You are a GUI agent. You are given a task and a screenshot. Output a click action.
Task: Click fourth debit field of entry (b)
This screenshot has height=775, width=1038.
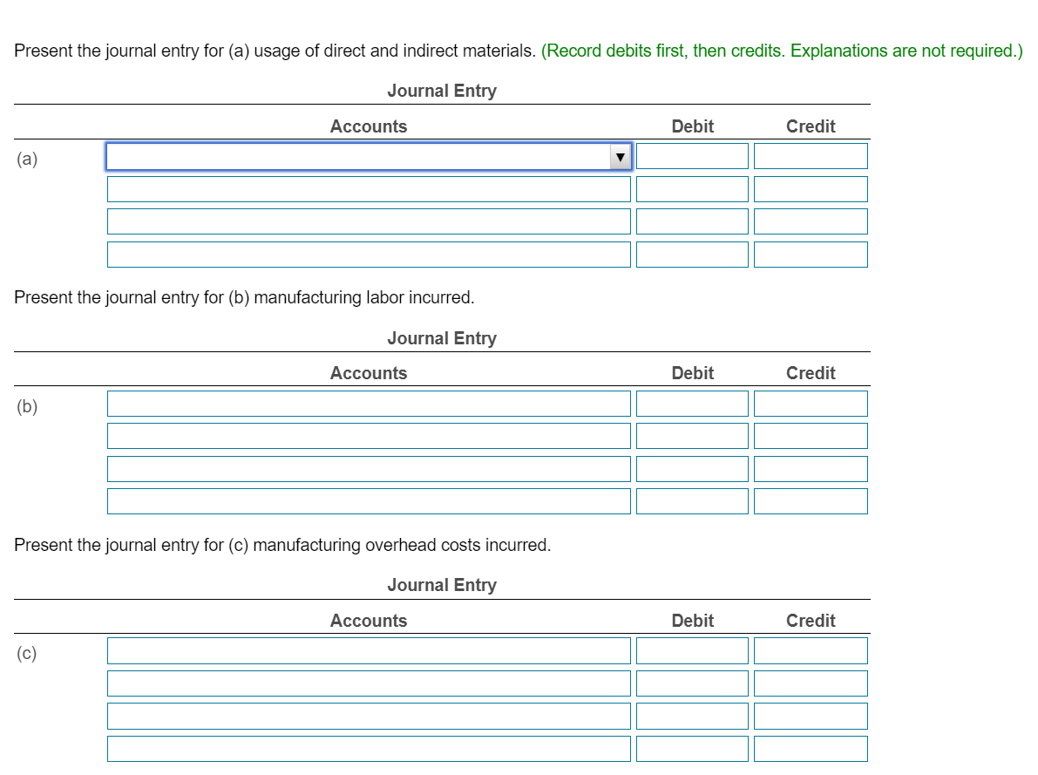pyautogui.click(x=693, y=501)
